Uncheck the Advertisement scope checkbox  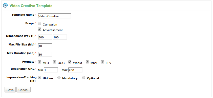tap(39, 29)
